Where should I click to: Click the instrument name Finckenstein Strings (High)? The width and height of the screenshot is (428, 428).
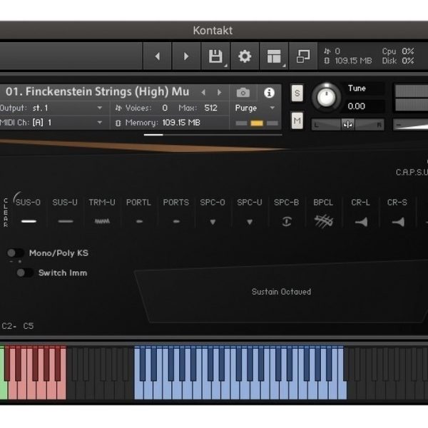98,92
